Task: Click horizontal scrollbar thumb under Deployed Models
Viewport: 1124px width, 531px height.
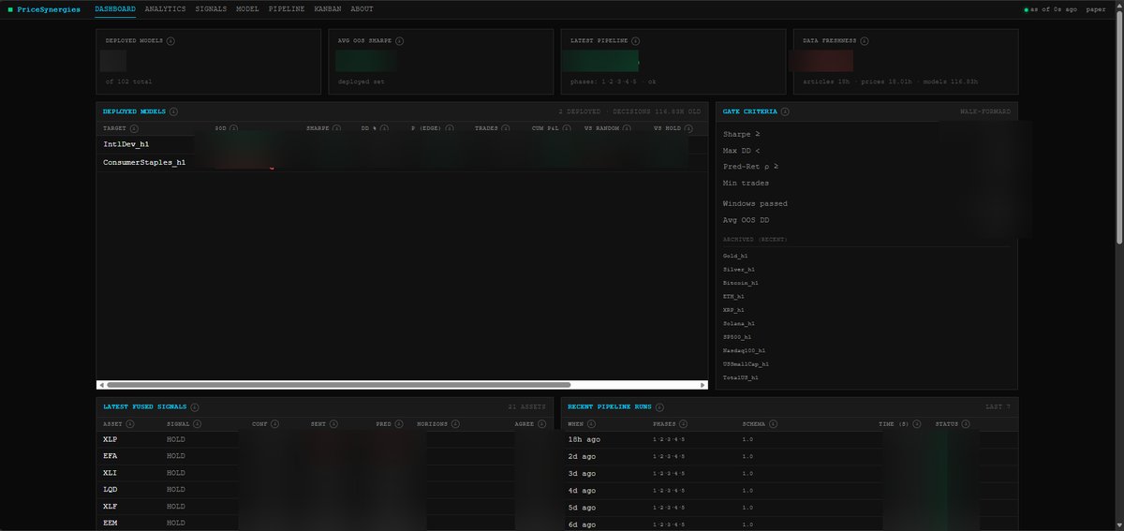Action: pyautogui.click(x=338, y=384)
